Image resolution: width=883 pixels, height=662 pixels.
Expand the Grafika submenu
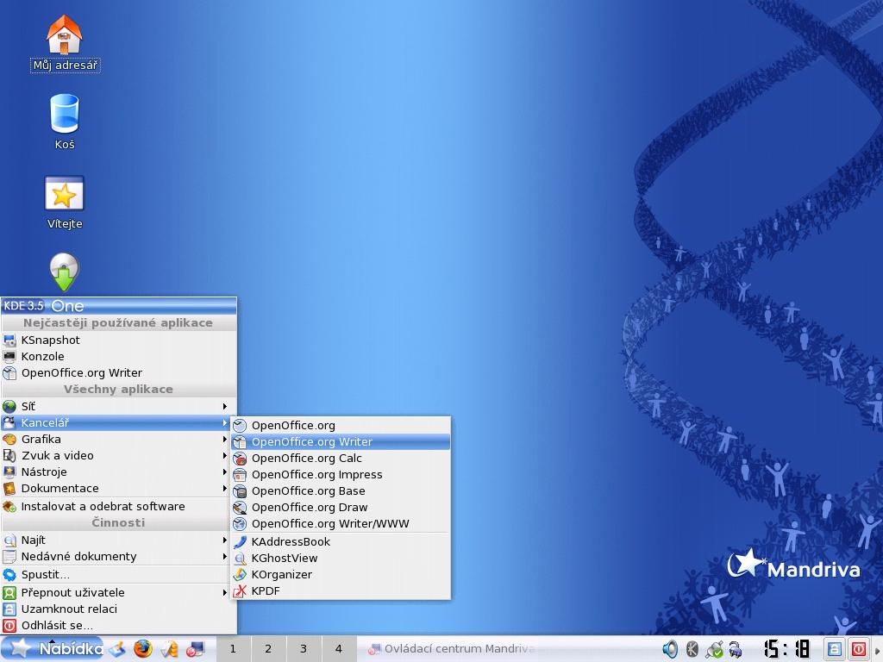119,439
